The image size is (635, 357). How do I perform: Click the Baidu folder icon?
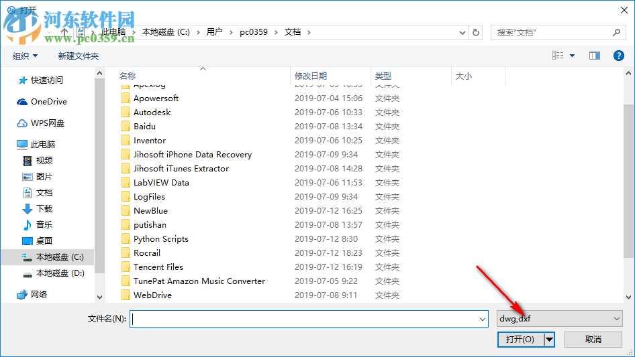tap(126, 127)
